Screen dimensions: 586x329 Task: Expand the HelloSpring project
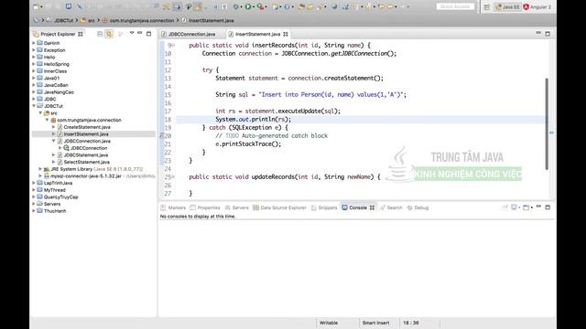(34, 64)
